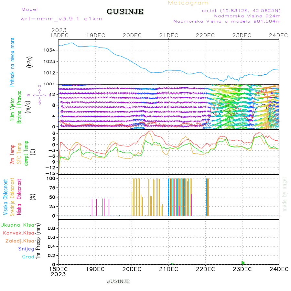Click the 23DEC label on the top date axis
The image size is (291, 291).
pyautogui.click(x=242, y=36)
